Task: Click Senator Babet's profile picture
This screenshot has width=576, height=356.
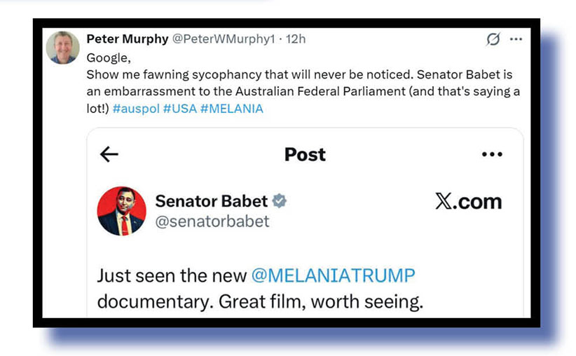Action: tap(121, 211)
